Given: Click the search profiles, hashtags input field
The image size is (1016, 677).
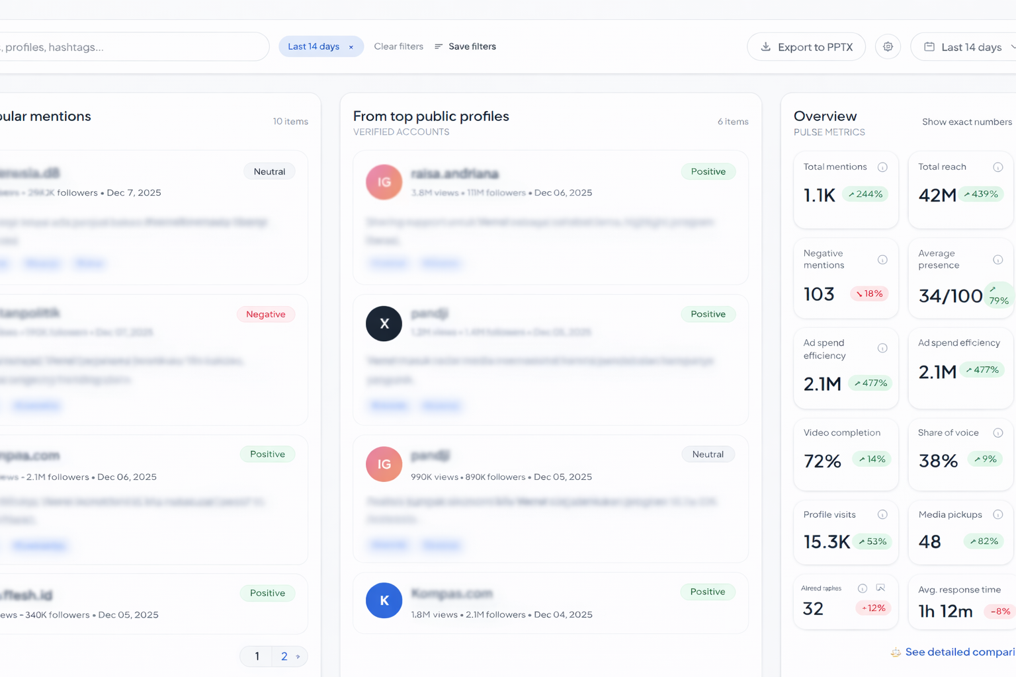Looking at the screenshot, I should [x=132, y=47].
